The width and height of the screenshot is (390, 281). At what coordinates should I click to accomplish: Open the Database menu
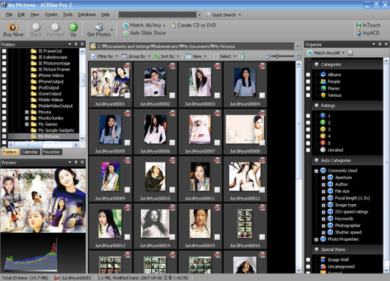(x=87, y=15)
